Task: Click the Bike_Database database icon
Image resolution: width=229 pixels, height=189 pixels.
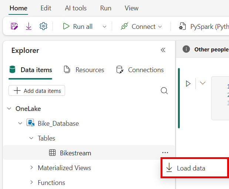Action: point(30,123)
